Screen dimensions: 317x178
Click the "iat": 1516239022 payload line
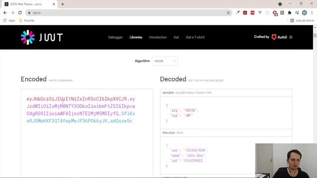[x=186, y=161]
